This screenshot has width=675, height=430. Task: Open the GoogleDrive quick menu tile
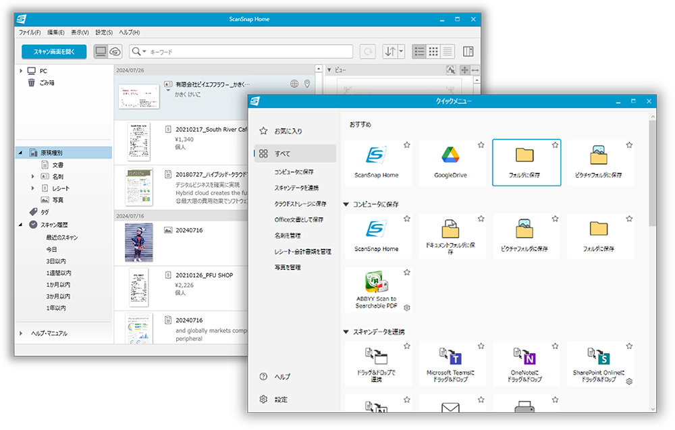tap(452, 162)
